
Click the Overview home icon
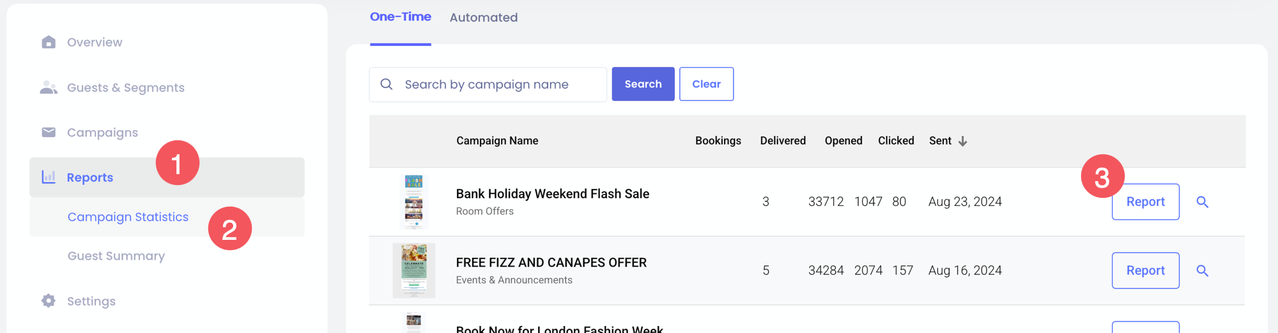click(x=49, y=42)
